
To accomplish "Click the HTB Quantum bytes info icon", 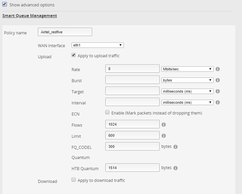I will coord(176,168).
